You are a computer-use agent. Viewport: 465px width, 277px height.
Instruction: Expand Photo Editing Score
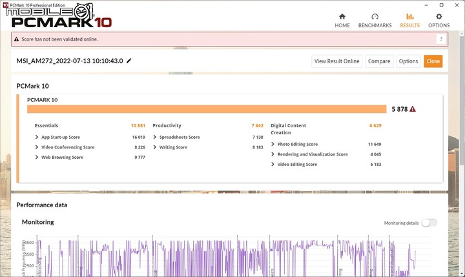coord(273,144)
